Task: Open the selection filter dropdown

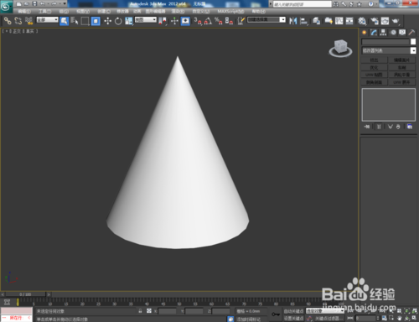Action: (48, 20)
